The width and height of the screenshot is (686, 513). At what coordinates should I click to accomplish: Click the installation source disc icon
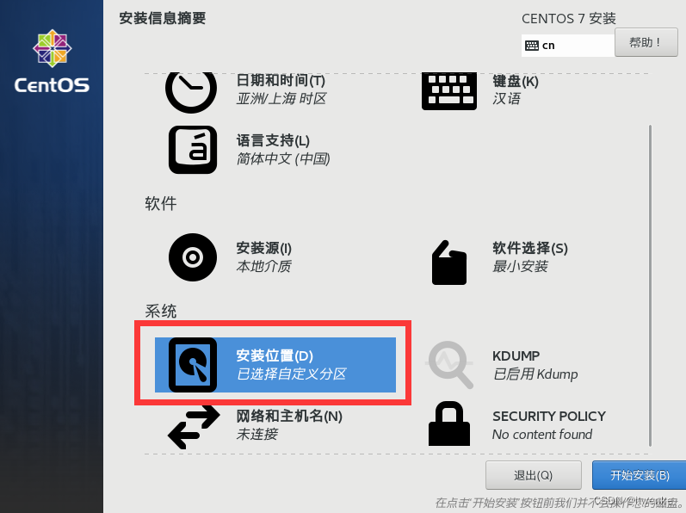tap(193, 257)
